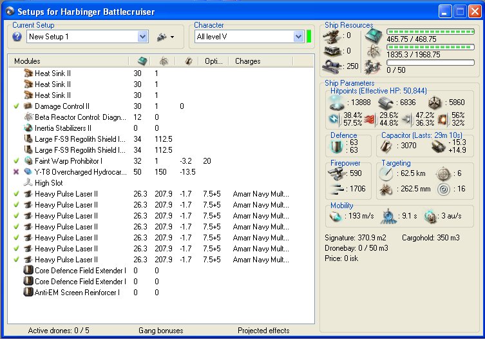The width and height of the screenshot is (485, 339).
Task: Click the green indicator beside Character dropdown
Action: pyautogui.click(x=309, y=37)
